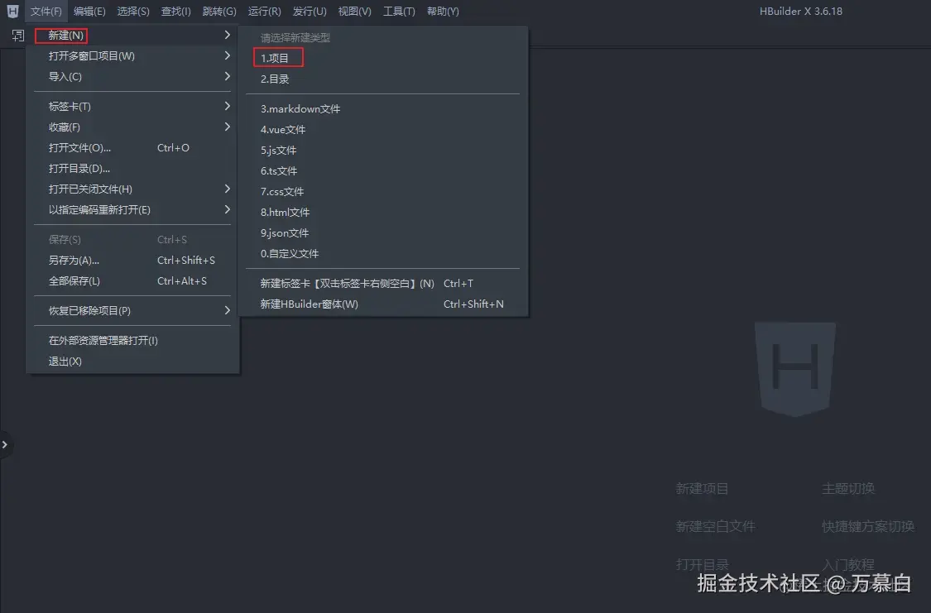Open the 工具(T) menu
Image resolution: width=931 pixels, height=613 pixels.
[399, 12]
